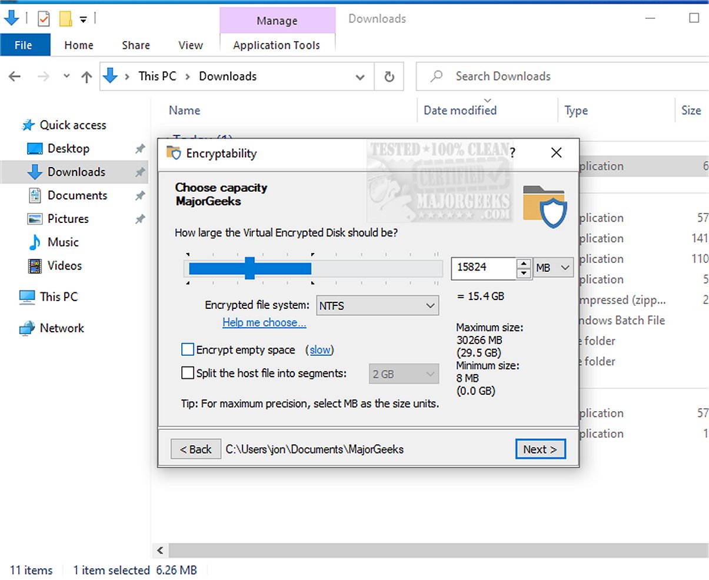This screenshot has height=580, width=709.
Task: Click the blue download arrow title bar icon
Action: tap(12, 19)
